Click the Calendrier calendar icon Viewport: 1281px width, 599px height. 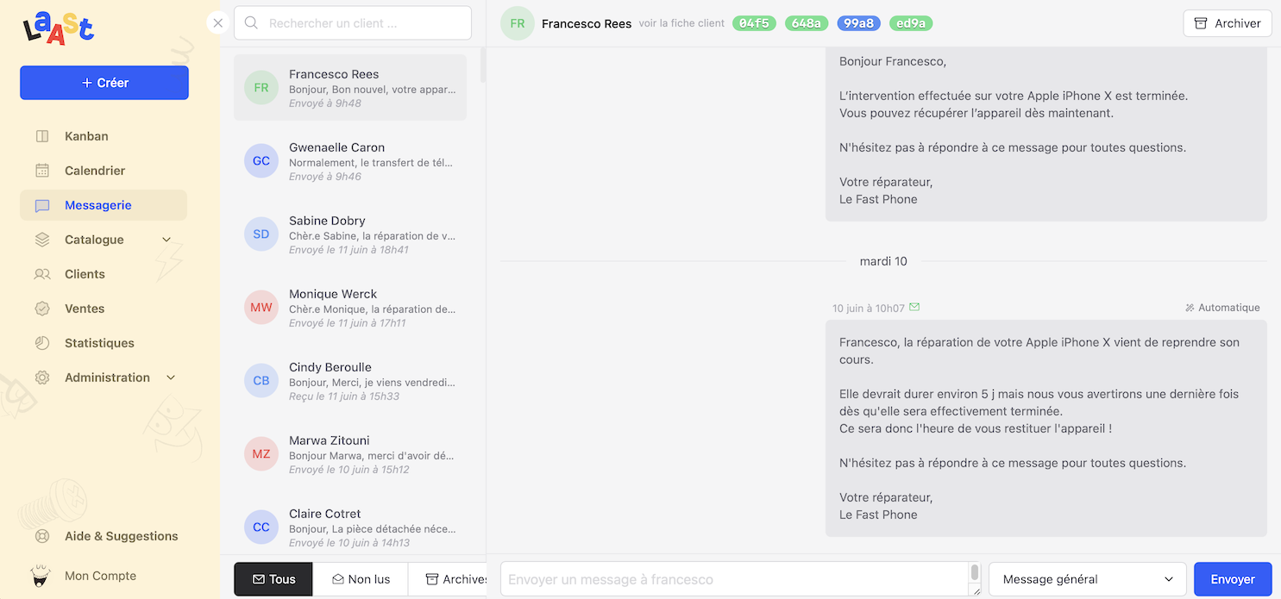pyautogui.click(x=42, y=171)
